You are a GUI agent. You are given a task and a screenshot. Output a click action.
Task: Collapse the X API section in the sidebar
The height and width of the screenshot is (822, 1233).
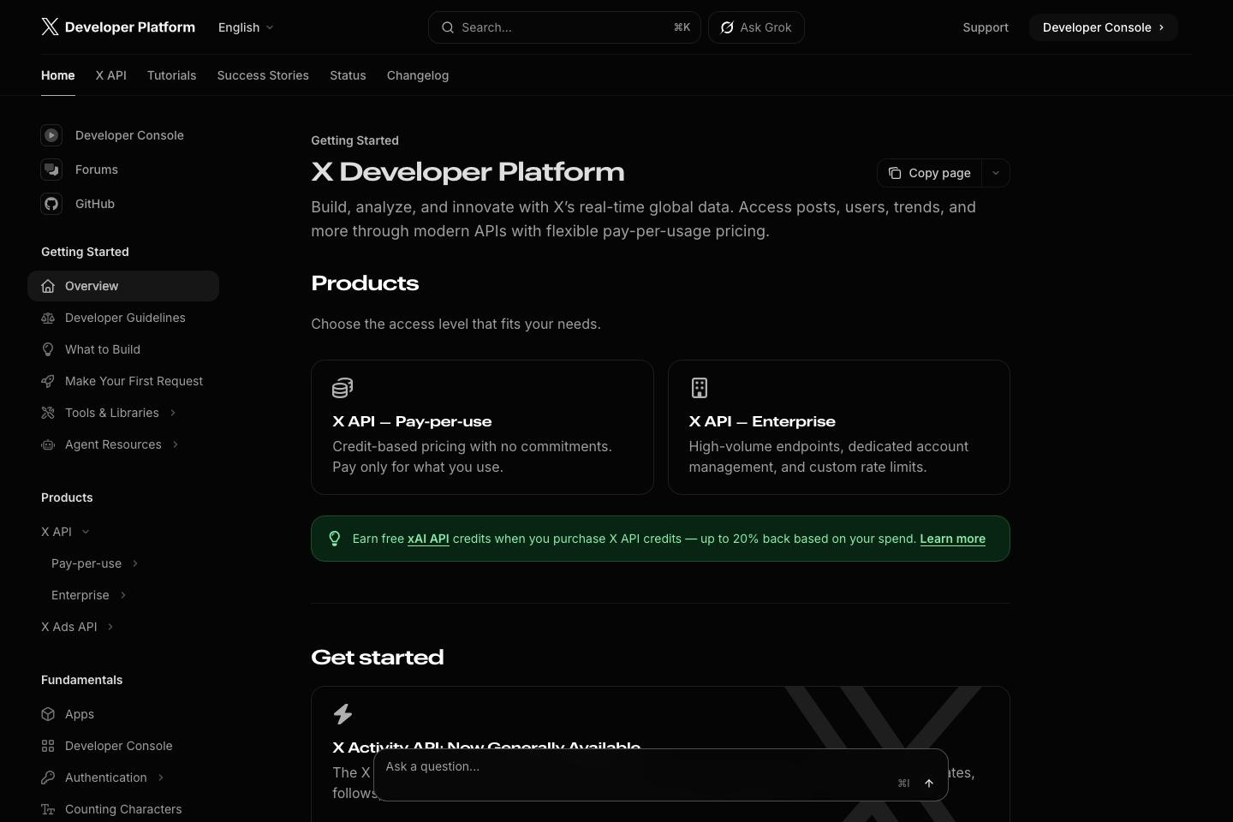point(86,532)
